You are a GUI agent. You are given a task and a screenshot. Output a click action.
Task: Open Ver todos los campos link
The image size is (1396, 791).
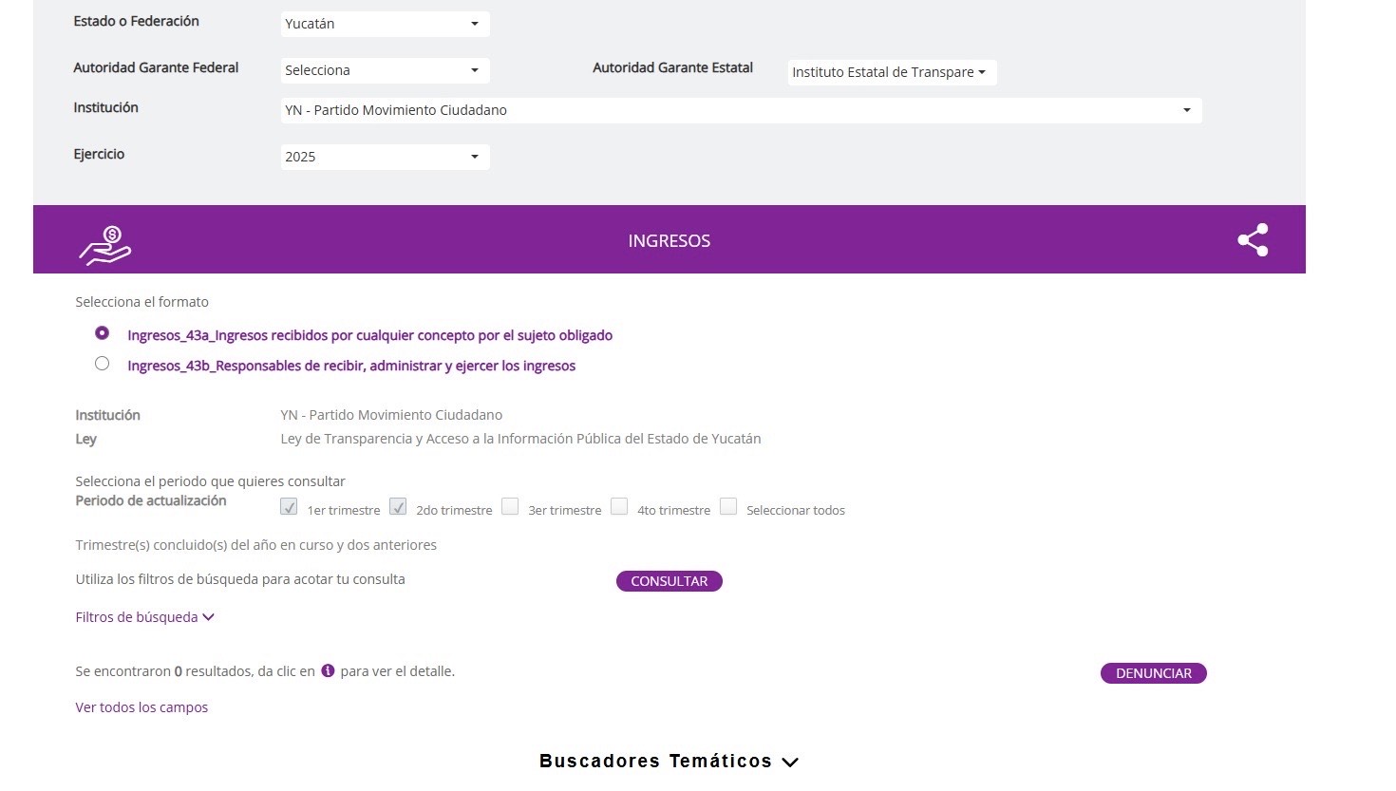(141, 707)
